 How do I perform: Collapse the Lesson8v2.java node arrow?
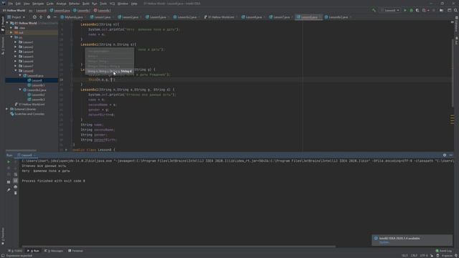click(20, 90)
